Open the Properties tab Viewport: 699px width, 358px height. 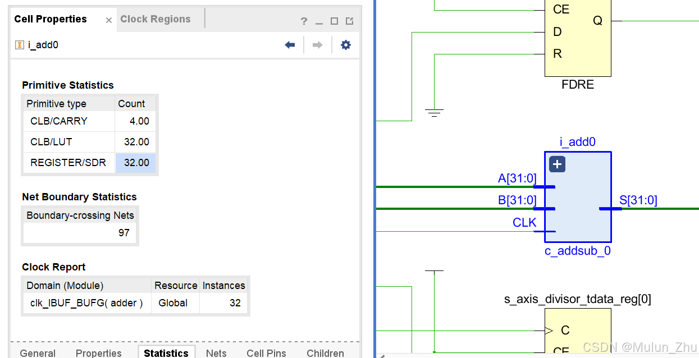(99, 353)
